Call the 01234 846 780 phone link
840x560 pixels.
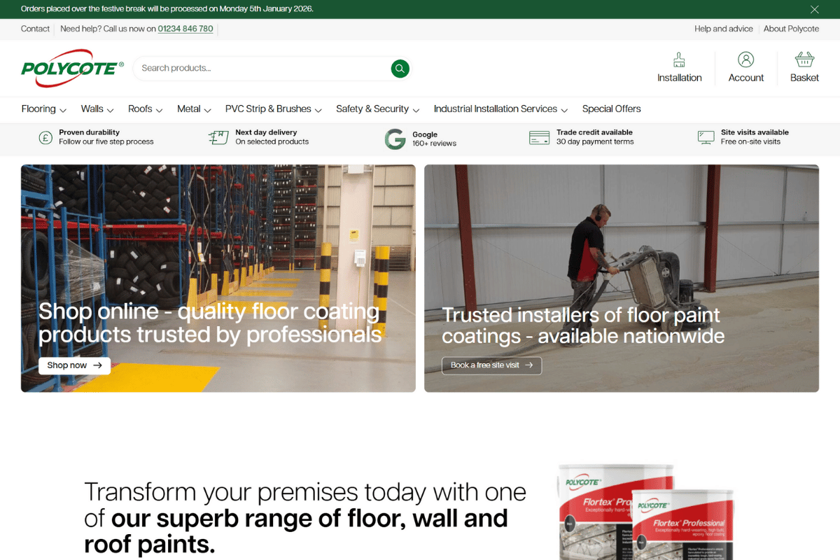[x=185, y=29]
